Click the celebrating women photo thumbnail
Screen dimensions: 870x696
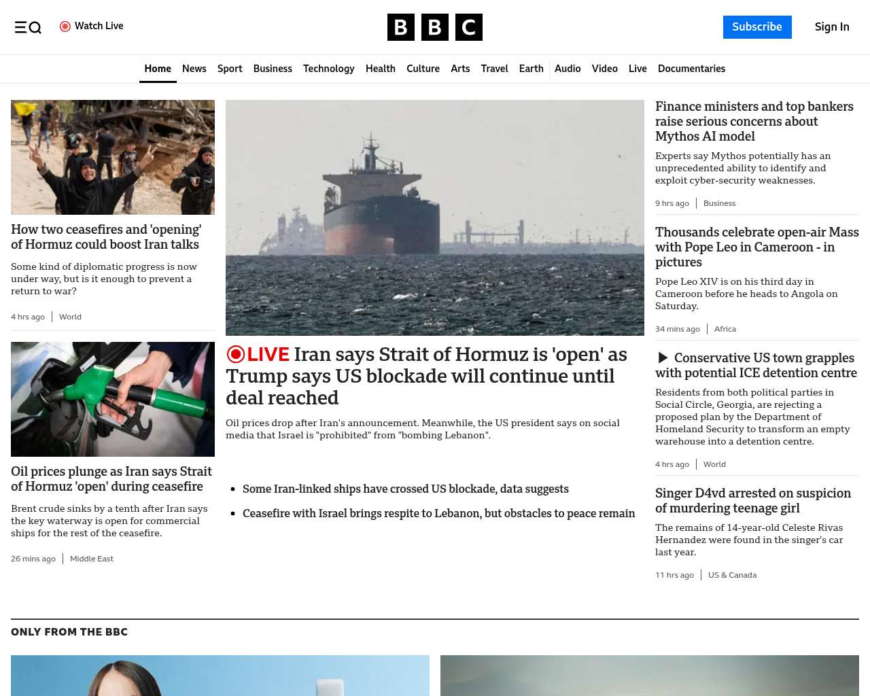pos(113,157)
